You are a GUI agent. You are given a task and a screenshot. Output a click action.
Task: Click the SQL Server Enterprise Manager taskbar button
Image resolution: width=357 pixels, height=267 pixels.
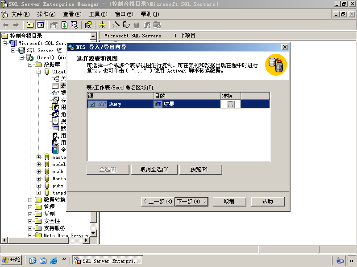tap(108, 260)
